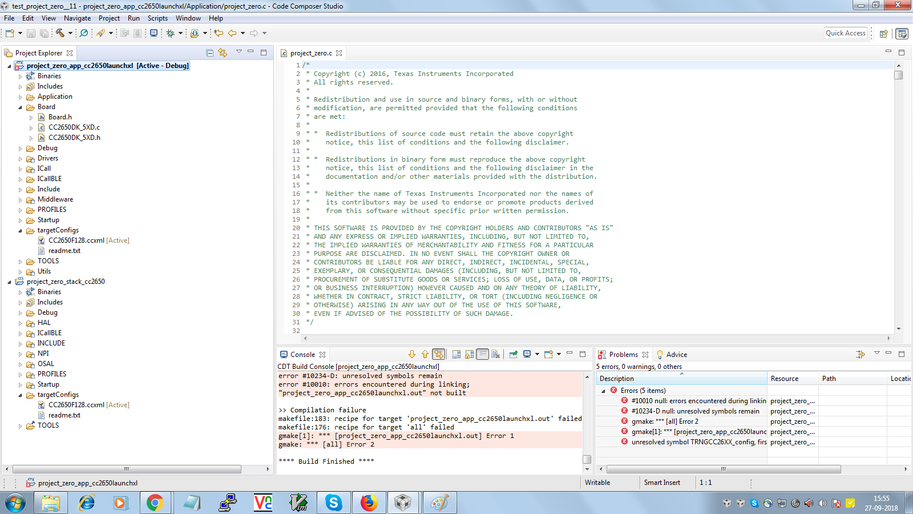Image resolution: width=913 pixels, height=514 pixels.
Task: Toggle Link with Editor in Project Explorer
Action: (223, 53)
